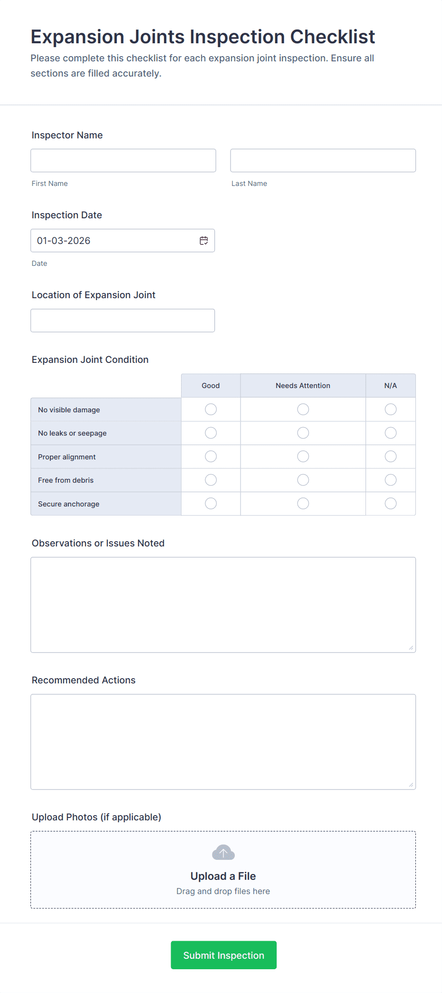Select Good for Free from debris

tap(211, 480)
